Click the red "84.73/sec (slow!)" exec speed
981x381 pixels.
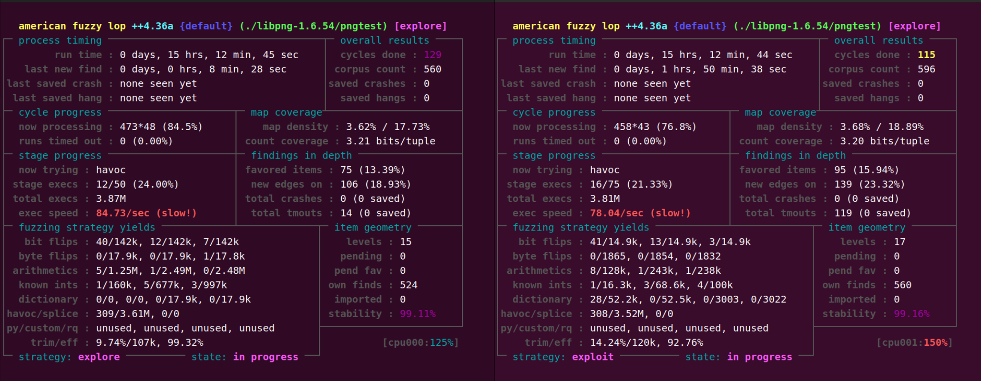[146, 213]
